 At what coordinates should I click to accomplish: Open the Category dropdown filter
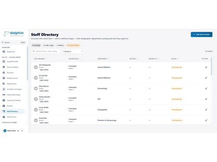73,51
